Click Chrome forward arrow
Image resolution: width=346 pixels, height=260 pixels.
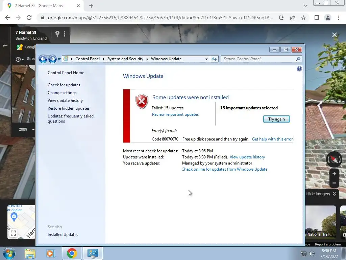point(18,18)
